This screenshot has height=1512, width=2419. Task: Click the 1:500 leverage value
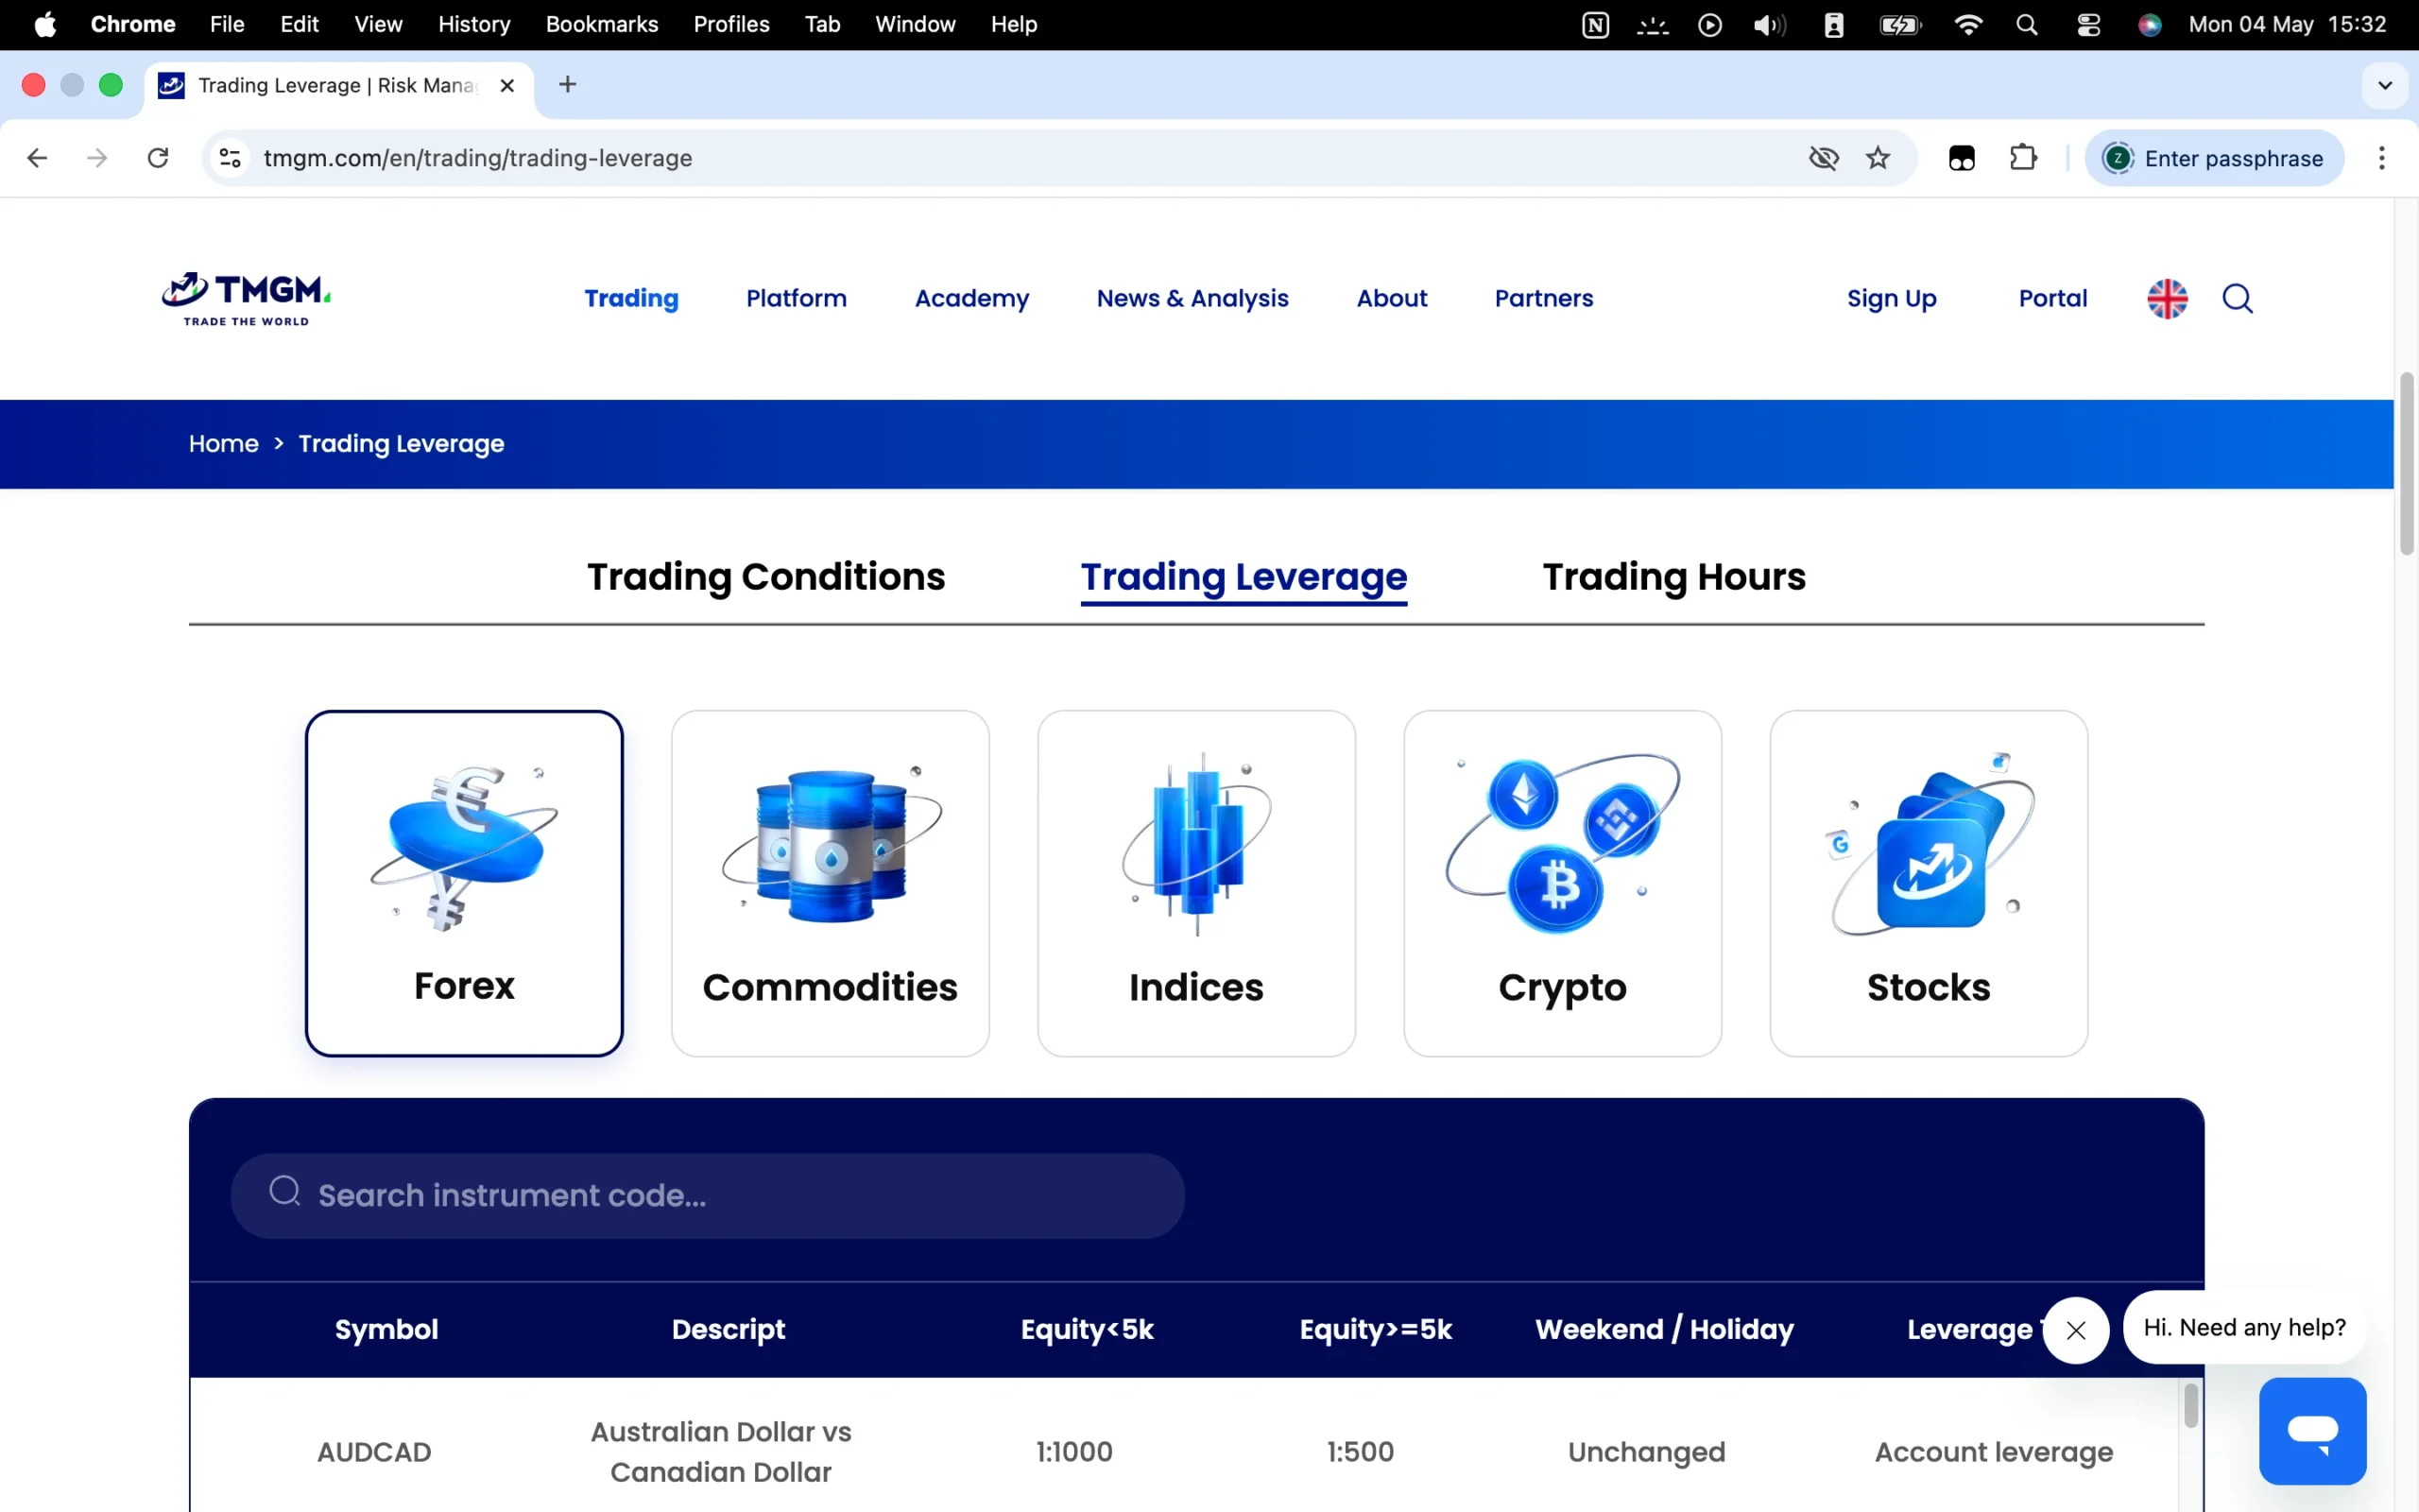1360,1452
